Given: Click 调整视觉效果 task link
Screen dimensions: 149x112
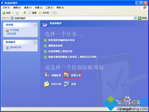Looking at the screenshot, I should click(x=55, y=46).
